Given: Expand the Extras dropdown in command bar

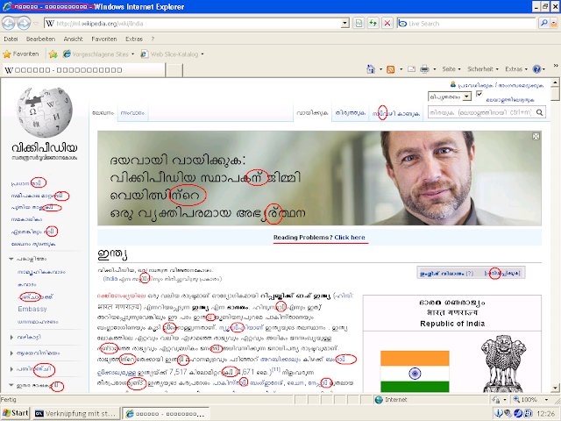Looking at the screenshot, I should tap(516, 69).
